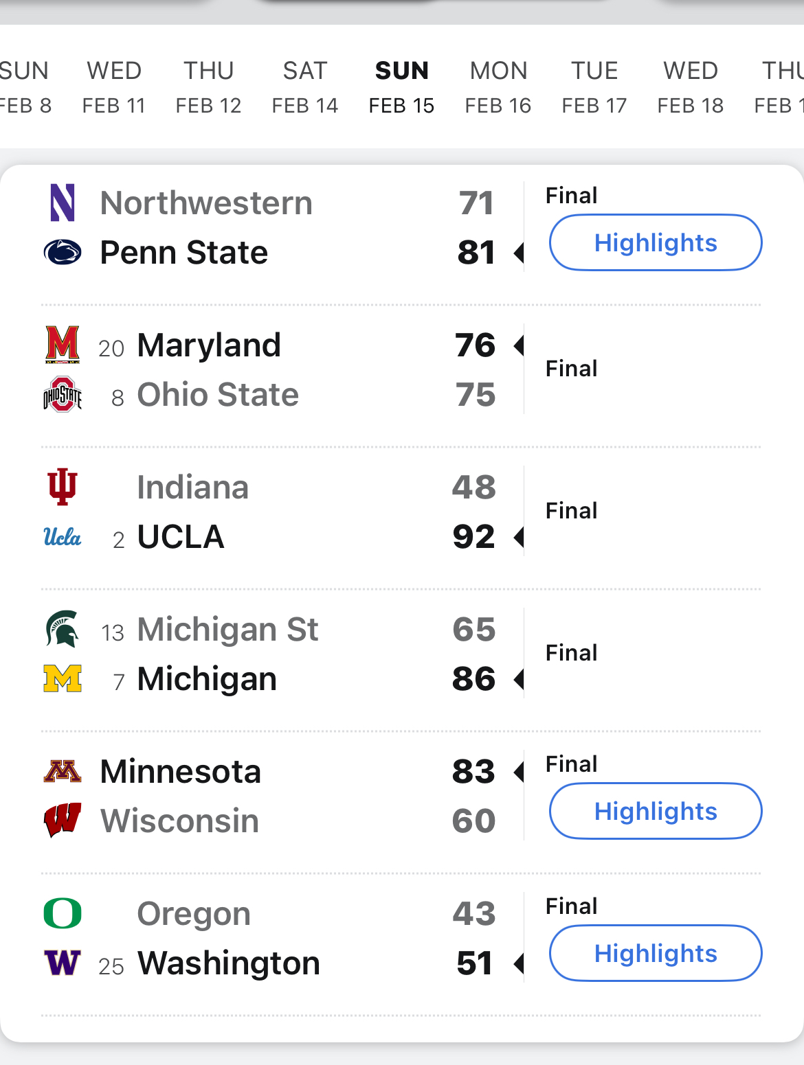The height and width of the screenshot is (1065, 804).
Task: Tap the Wisconsin W logo
Action: point(63,821)
